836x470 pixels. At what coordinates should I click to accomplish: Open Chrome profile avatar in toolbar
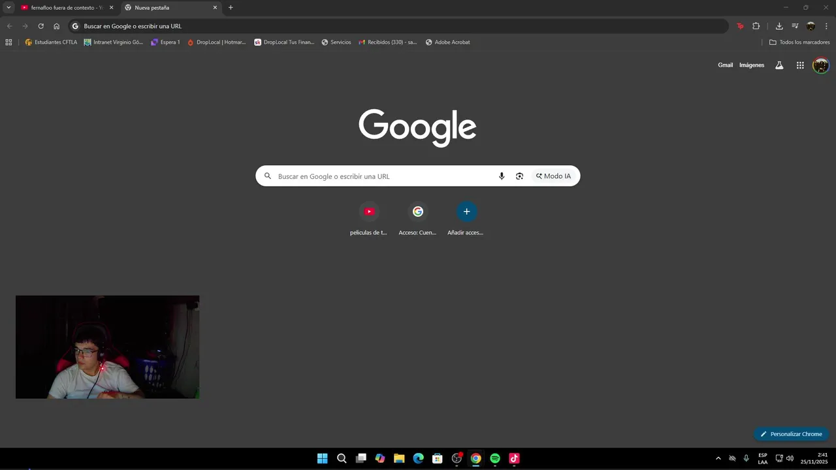coord(811,26)
